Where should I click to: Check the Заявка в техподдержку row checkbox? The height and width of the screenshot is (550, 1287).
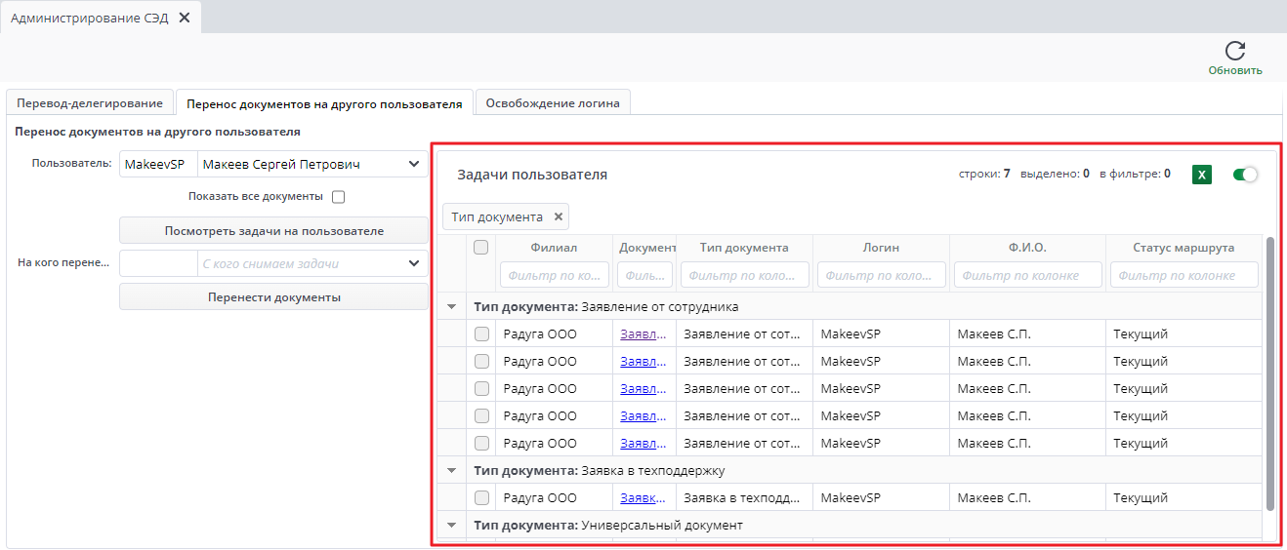(481, 497)
